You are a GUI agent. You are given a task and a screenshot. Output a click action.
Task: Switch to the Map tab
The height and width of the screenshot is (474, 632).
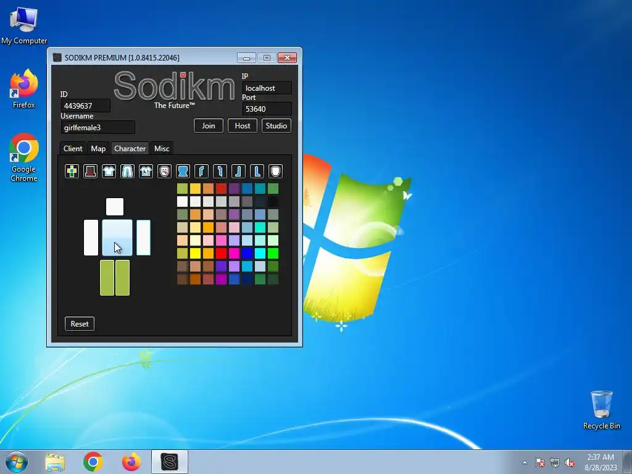pyautogui.click(x=98, y=148)
